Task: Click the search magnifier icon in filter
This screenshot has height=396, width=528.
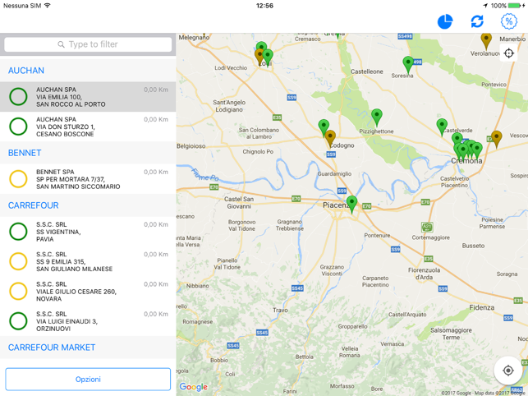Action: (61, 44)
